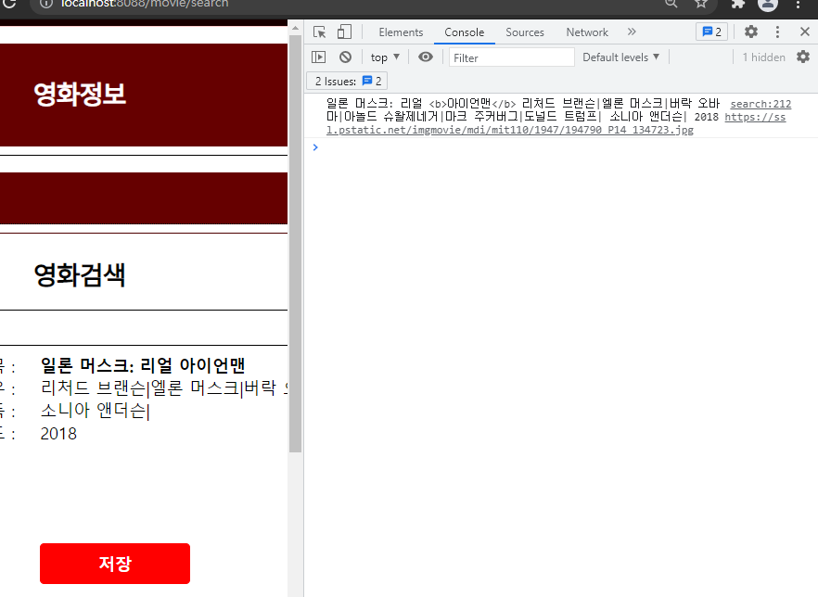The image size is (818, 597).
Task: Click the 1 hidden messages label
Action: pyautogui.click(x=764, y=57)
